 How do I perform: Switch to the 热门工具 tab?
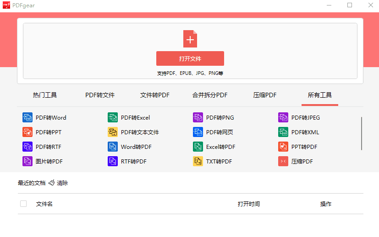pos(45,95)
